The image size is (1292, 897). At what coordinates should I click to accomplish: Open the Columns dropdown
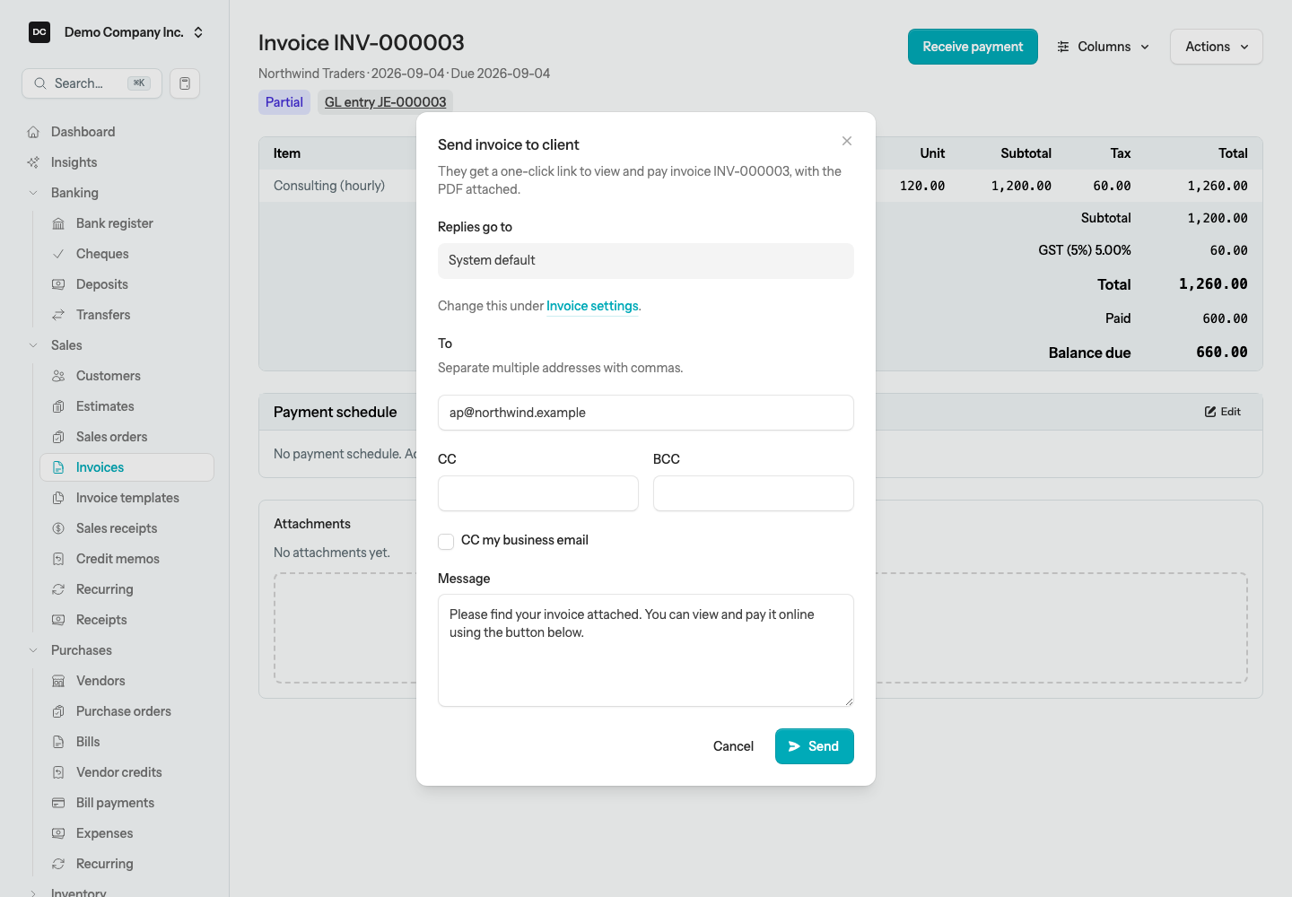coord(1104,47)
